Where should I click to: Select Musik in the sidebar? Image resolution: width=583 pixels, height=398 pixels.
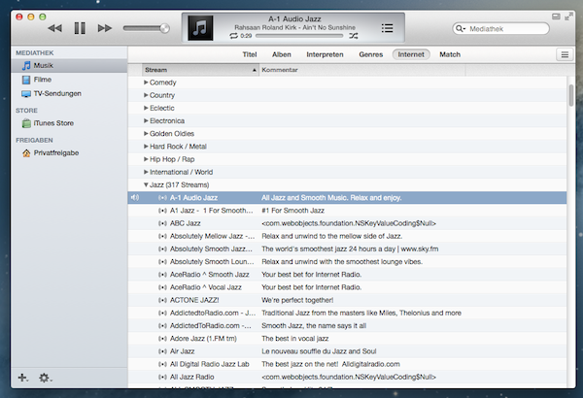pyautogui.click(x=69, y=66)
